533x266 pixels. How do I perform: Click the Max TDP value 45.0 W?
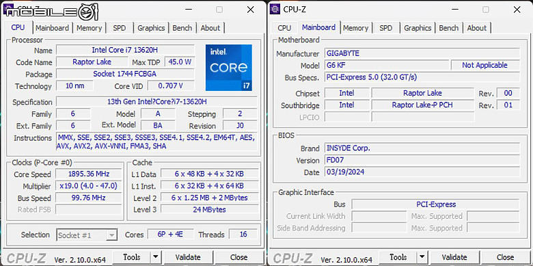click(x=180, y=62)
